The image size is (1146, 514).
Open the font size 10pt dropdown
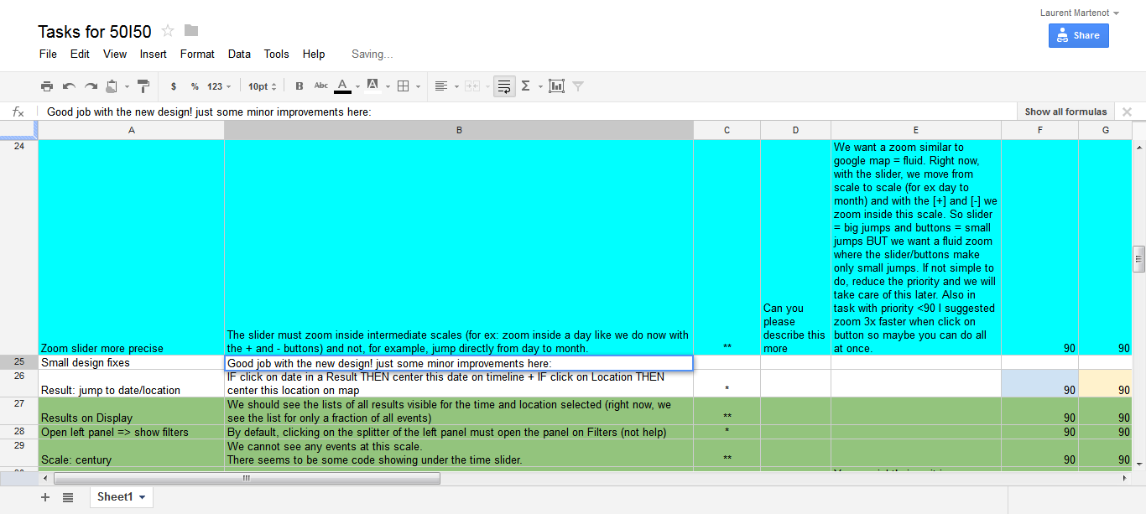tap(262, 86)
